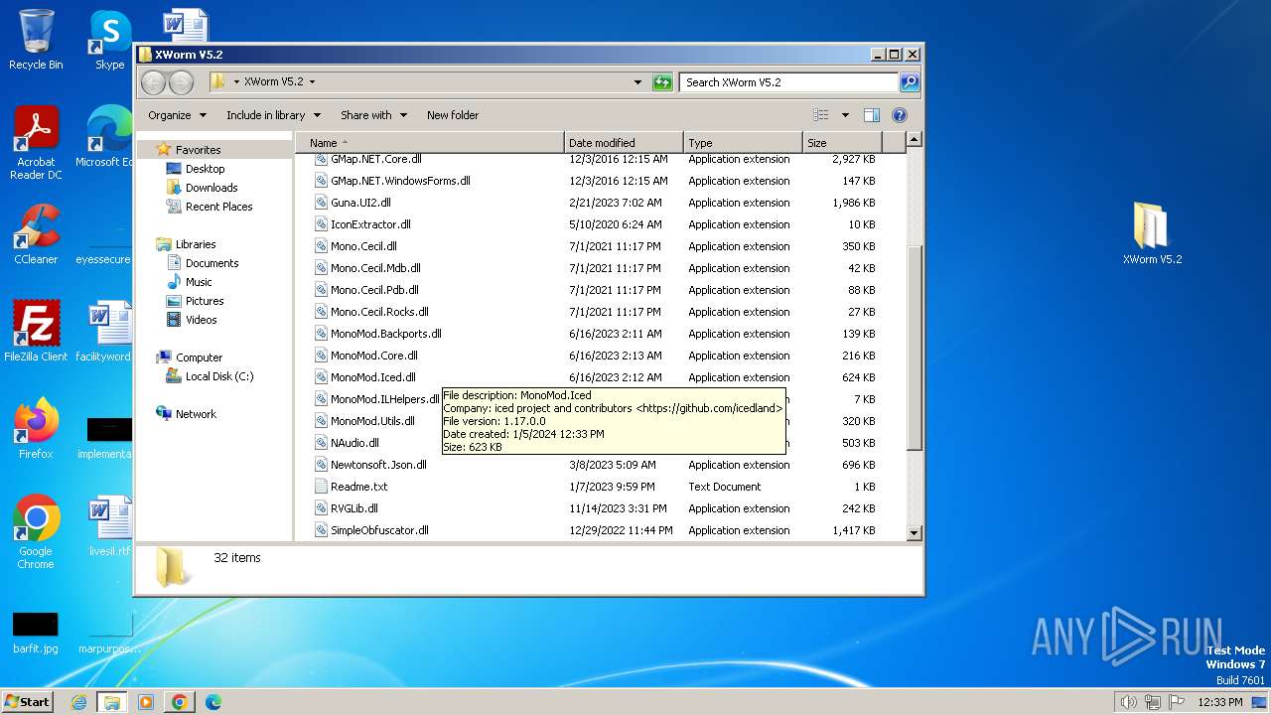Select Recent Places in navigation pane

coord(218,207)
